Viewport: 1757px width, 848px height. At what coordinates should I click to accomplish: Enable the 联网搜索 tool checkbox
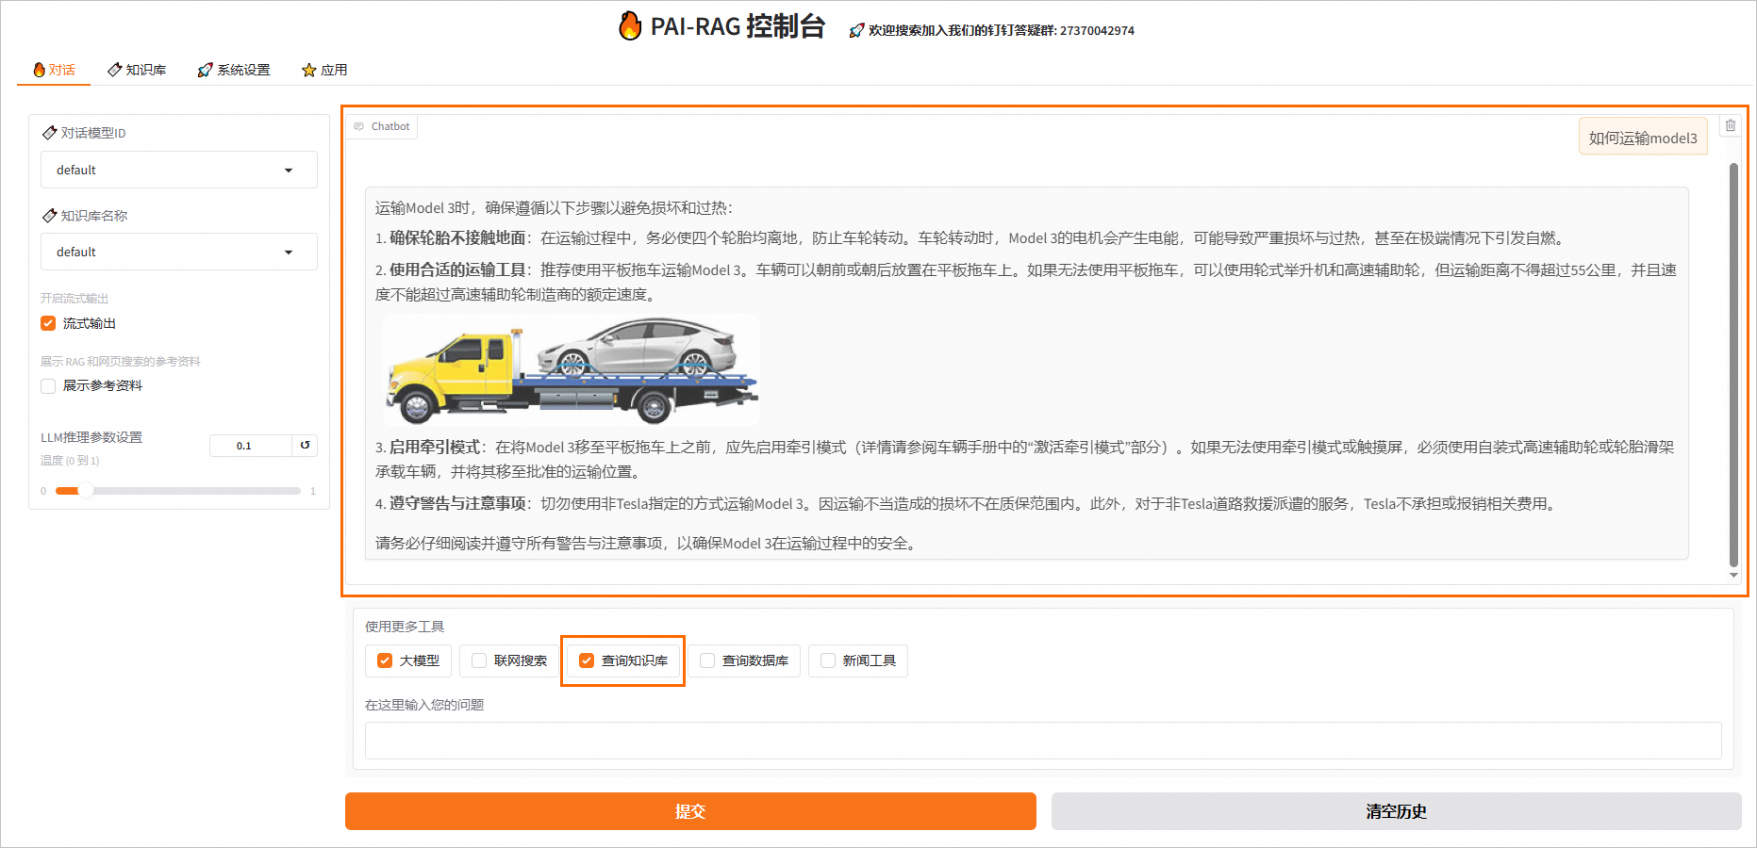(x=479, y=660)
